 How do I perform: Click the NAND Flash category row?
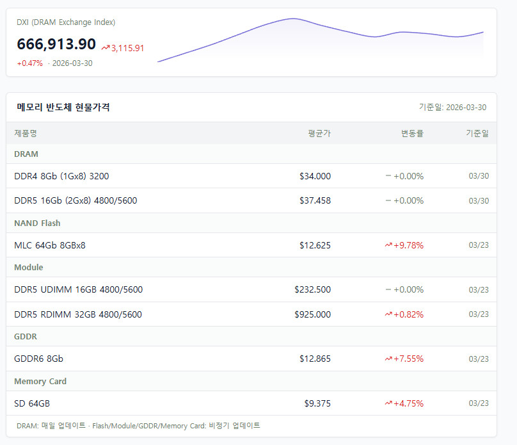[251, 223]
